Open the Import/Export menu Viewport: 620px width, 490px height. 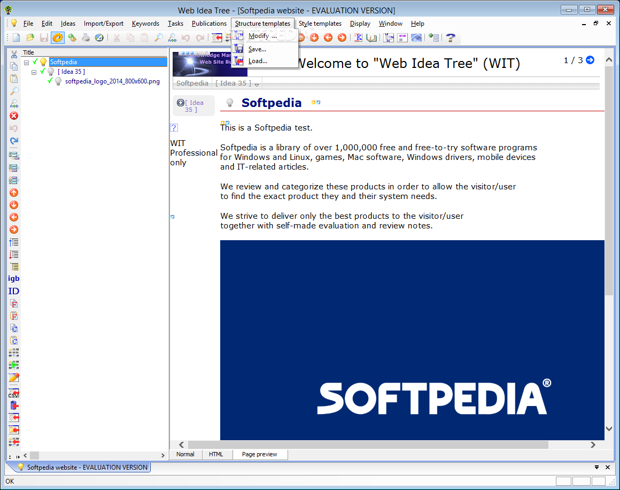[104, 24]
